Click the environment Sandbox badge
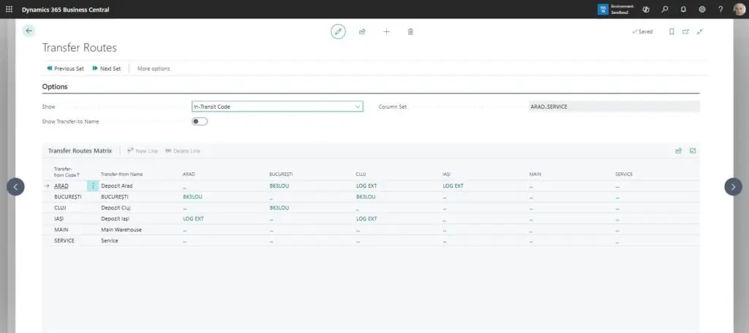 point(616,9)
